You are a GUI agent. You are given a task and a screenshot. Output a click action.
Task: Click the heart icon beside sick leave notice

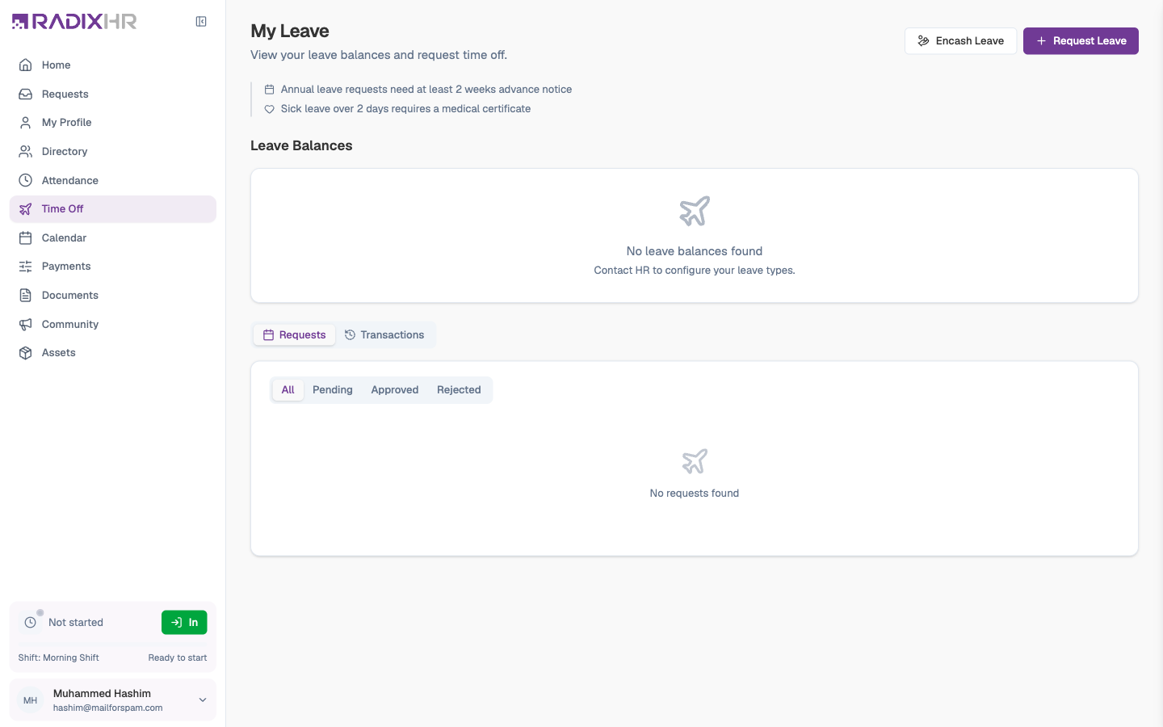coord(270,109)
